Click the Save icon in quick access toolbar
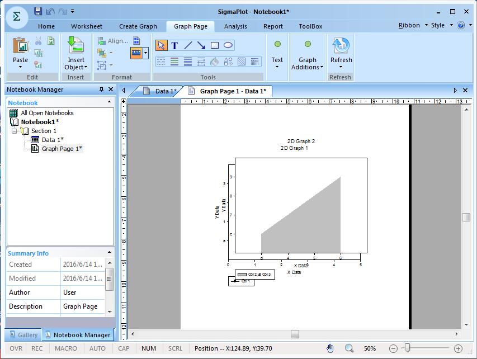This screenshot has height=359, width=477. (38, 11)
